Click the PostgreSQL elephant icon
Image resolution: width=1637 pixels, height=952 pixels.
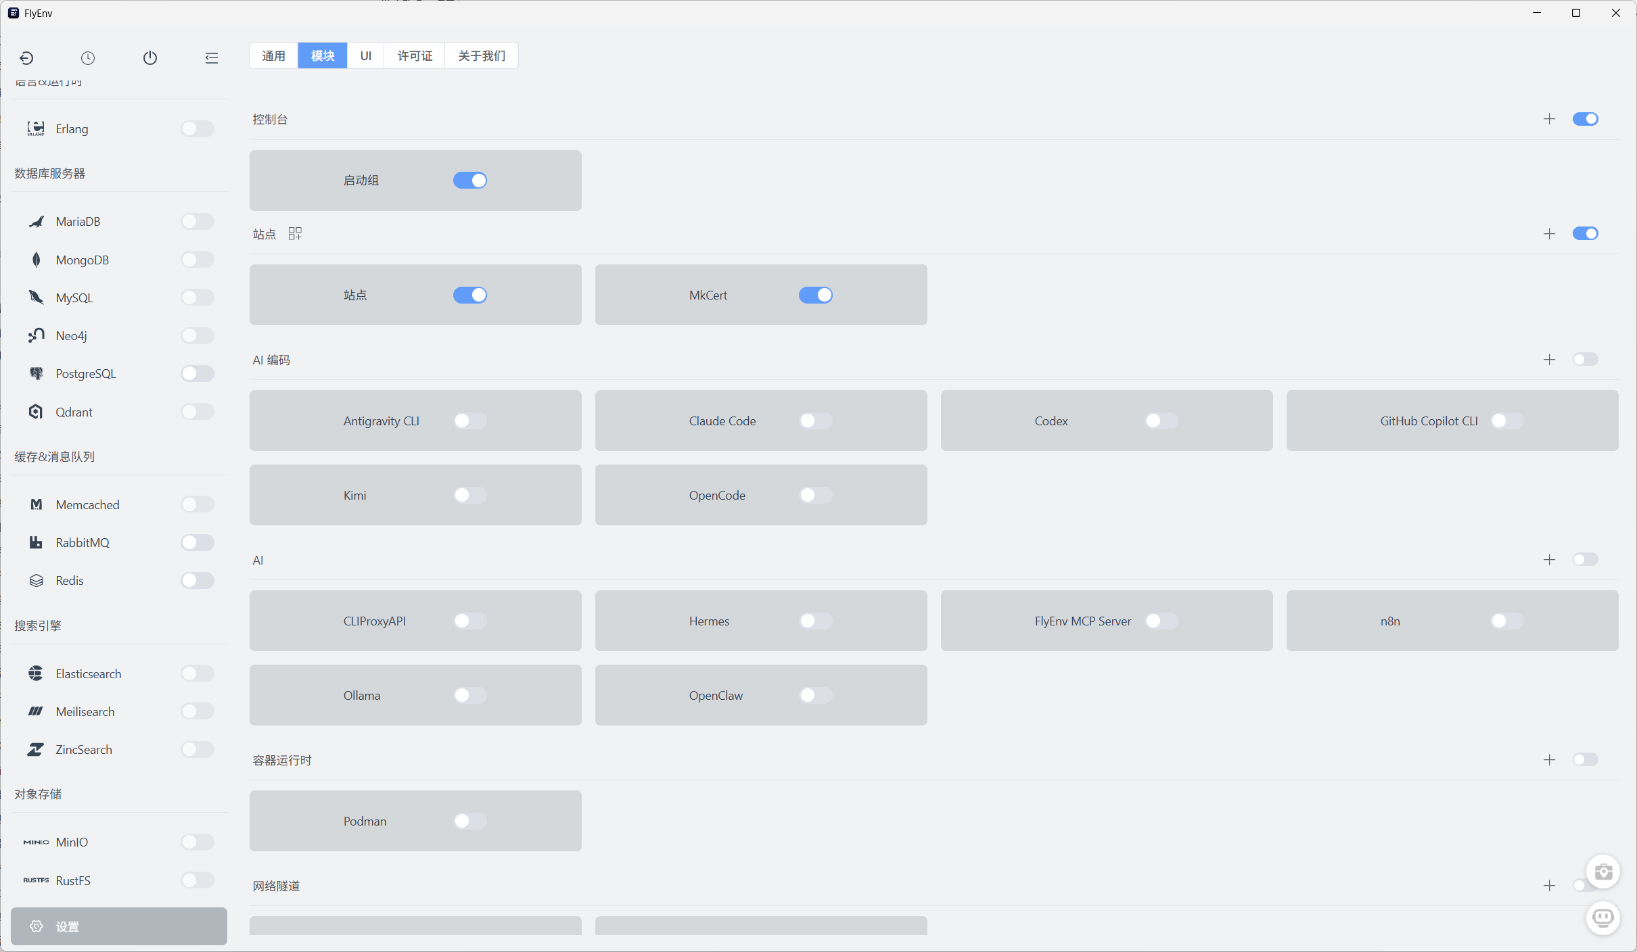pos(36,373)
